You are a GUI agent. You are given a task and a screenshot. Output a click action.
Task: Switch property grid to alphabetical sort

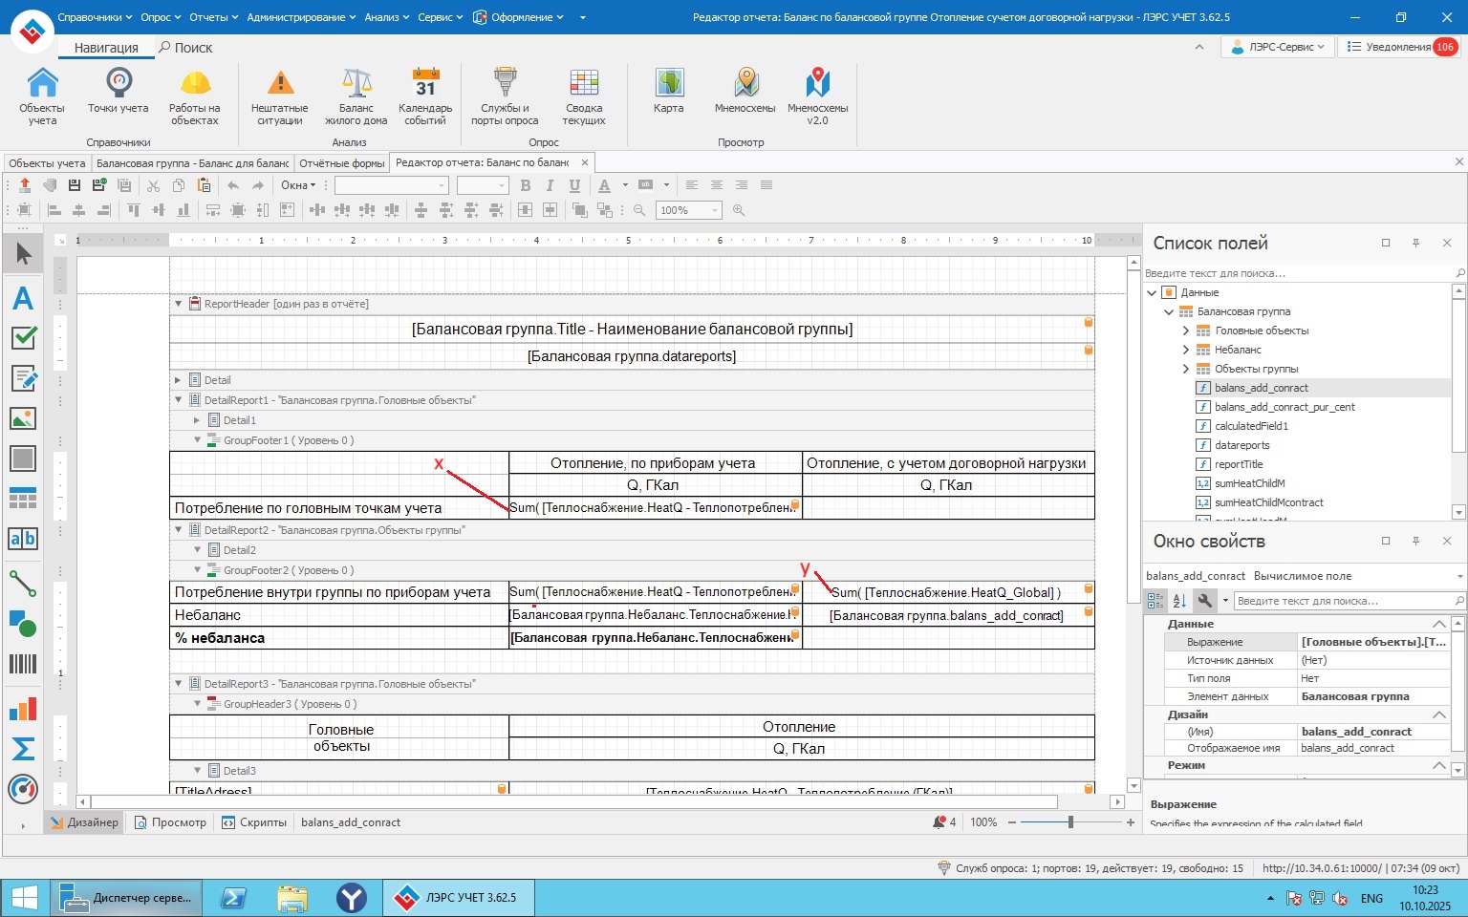tap(1179, 601)
